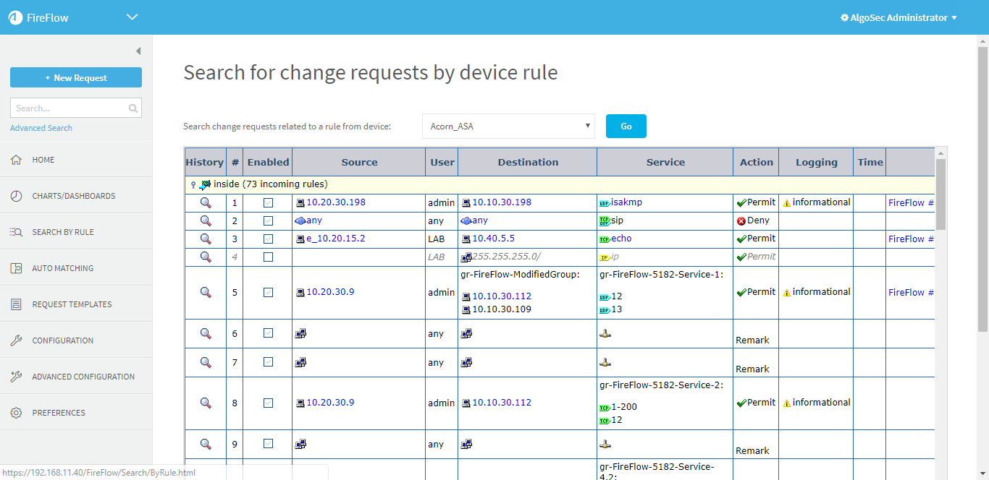This screenshot has height=480, width=989.
Task: Click the key icon beside inside zone
Action: tap(193, 184)
